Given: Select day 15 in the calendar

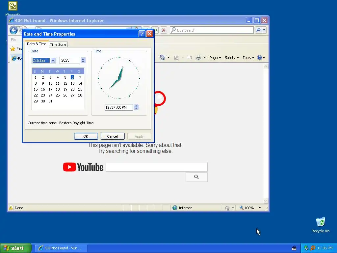Looking at the screenshot, I should [x=36, y=89].
